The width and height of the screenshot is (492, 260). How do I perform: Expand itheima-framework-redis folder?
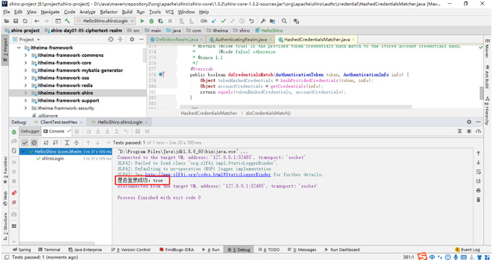coord(26,85)
